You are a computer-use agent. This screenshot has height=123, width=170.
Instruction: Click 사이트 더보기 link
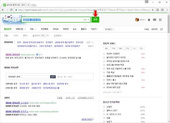pyautogui.click(x=87, y=119)
